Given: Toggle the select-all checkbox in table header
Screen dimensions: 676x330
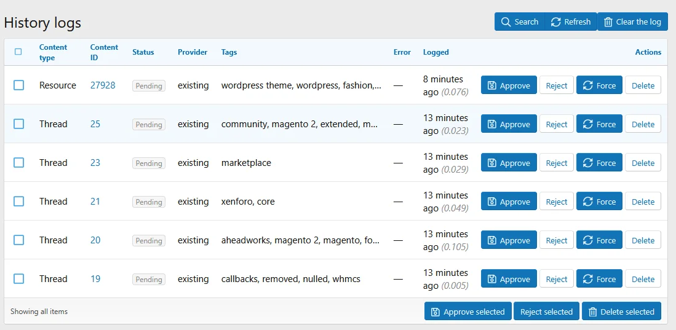Looking at the screenshot, I should pyautogui.click(x=18, y=52).
